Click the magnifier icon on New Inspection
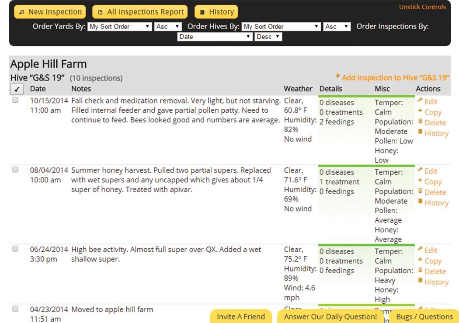 tap(22, 12)
